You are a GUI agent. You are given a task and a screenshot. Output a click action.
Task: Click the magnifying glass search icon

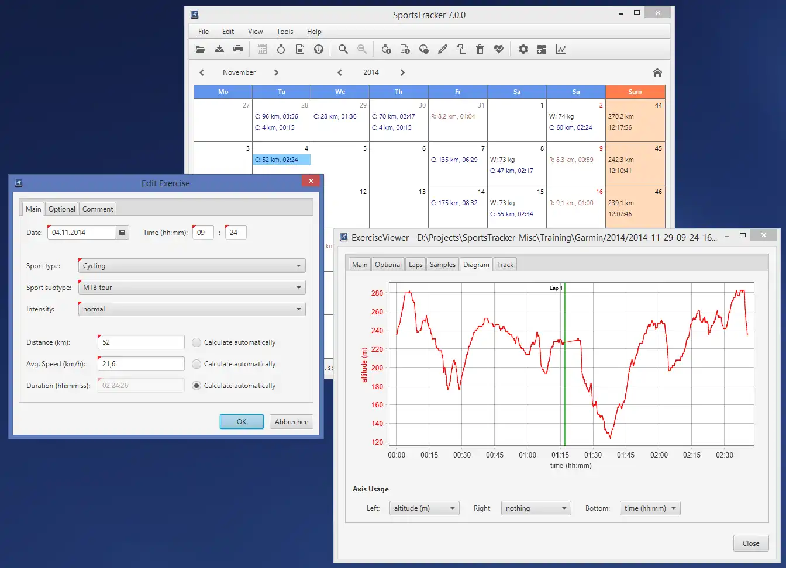tap(343, 50)
